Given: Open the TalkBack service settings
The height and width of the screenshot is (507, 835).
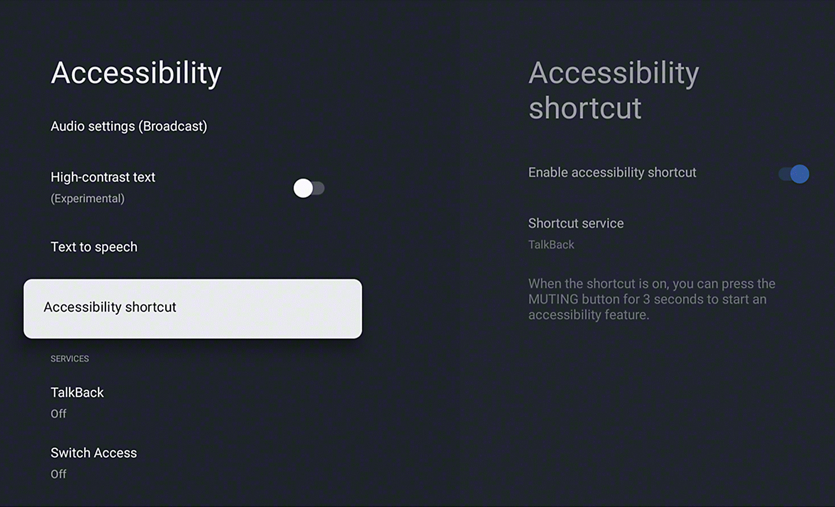Looking at the screenshot, I should pyautogui.click(x=77, y=402).
